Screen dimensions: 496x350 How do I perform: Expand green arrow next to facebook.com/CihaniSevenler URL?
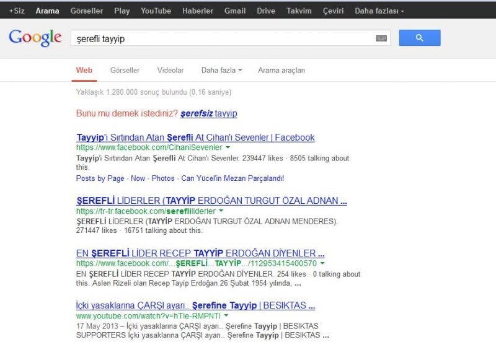coord(228,147)
